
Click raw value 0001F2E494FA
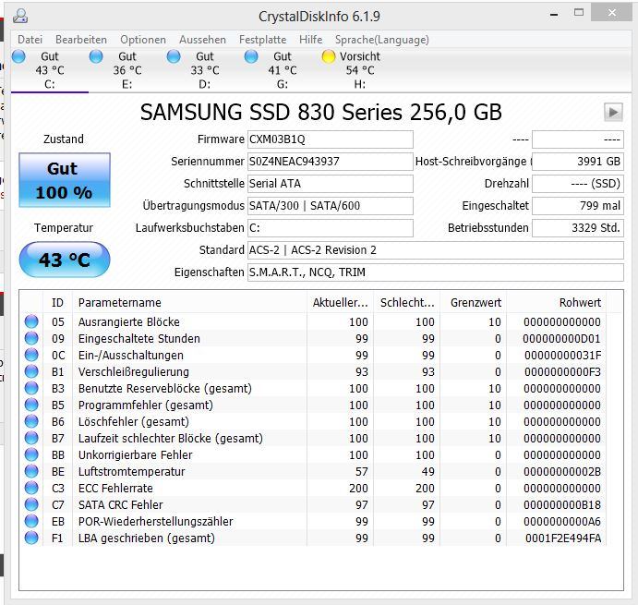point(562,538)
